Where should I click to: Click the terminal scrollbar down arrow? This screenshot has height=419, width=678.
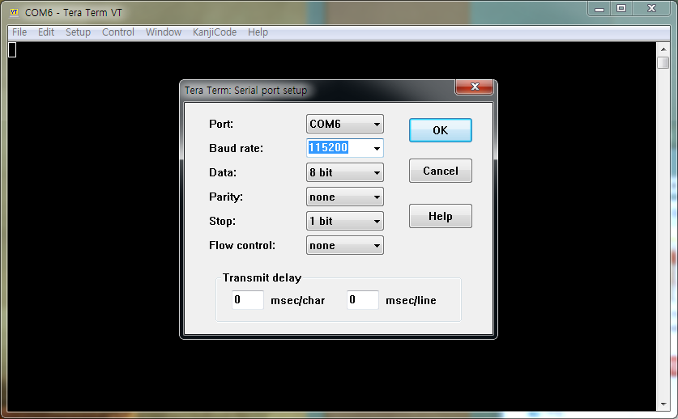[663, 404]
